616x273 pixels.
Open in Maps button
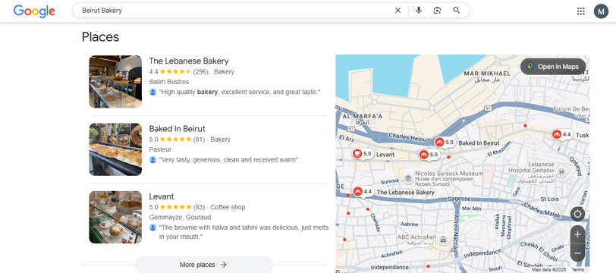coord(553,67)
